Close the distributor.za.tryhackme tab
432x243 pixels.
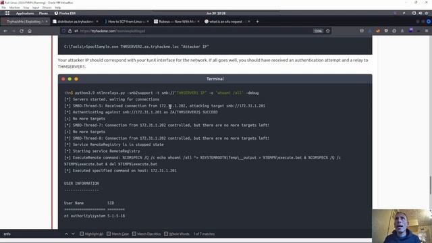click(97, 22)
